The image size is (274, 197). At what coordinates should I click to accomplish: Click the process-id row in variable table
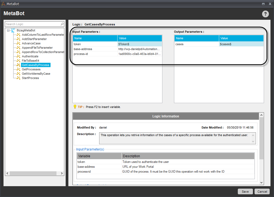coord(166,172)
